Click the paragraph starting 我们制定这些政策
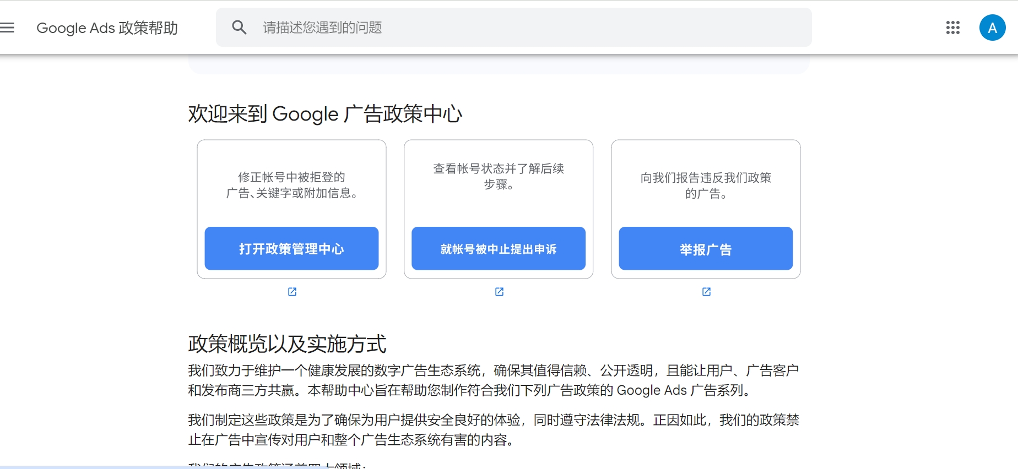This screenshot has width=1018, height=469. click(494, 430)
